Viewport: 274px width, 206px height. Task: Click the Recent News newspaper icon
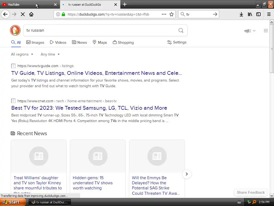click(13, 134)
